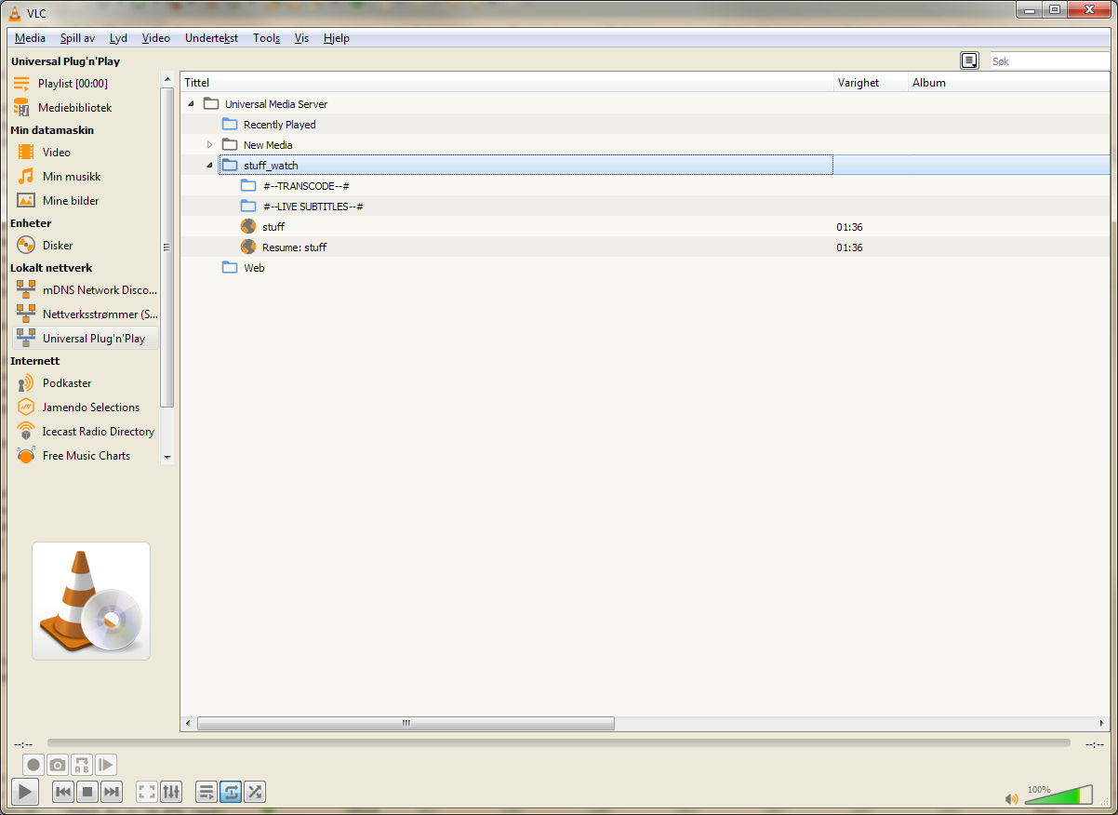Select the #--TRANSCODE--# folder
The width and height of the screenshot is (1118, 815).
[305, 186]
